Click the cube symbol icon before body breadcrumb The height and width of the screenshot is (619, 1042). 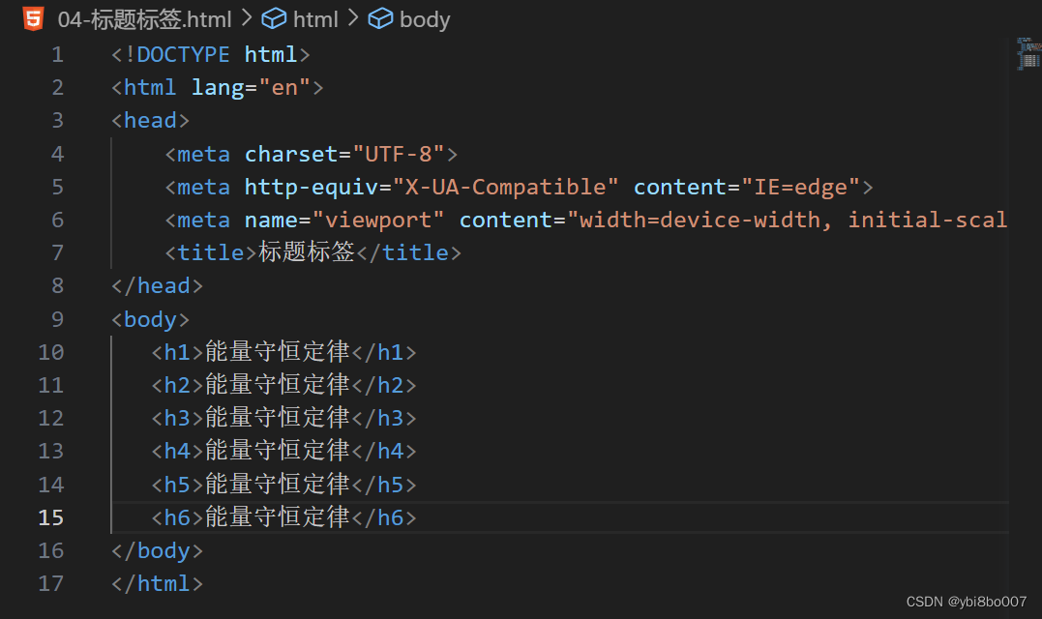click(381, 18)
